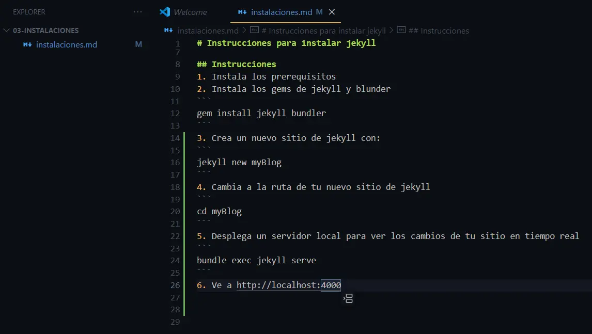Click the EXPLORER panel title
The width and height of the screenshot is (592, 334).
point(29,12)
